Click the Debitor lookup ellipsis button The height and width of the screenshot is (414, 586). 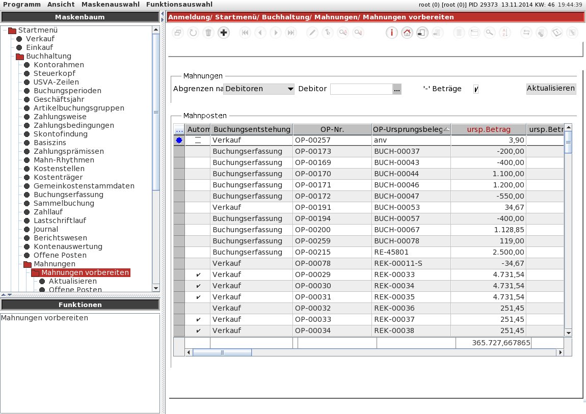click(x=396, y=89)
